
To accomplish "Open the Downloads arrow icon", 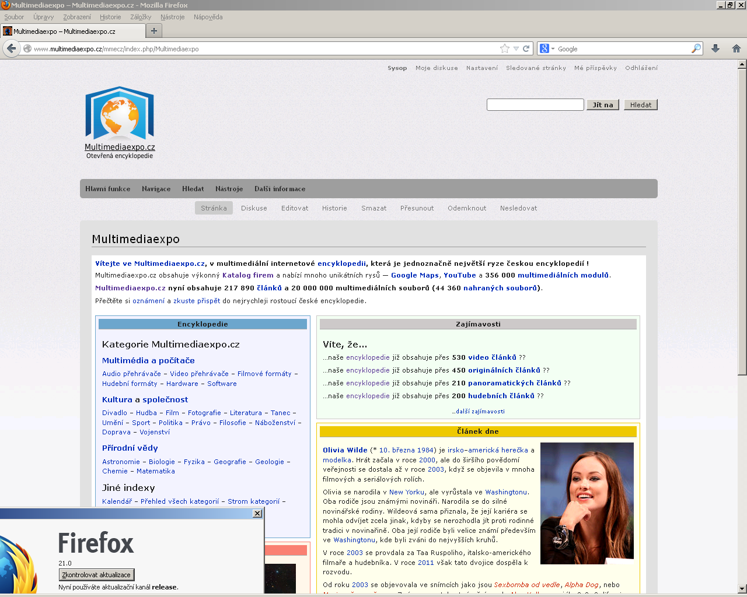I will (x=715, y=49).
